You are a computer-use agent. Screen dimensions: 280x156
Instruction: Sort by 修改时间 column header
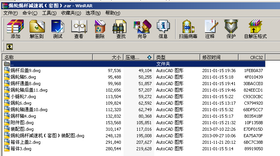[x=219, y=57]
